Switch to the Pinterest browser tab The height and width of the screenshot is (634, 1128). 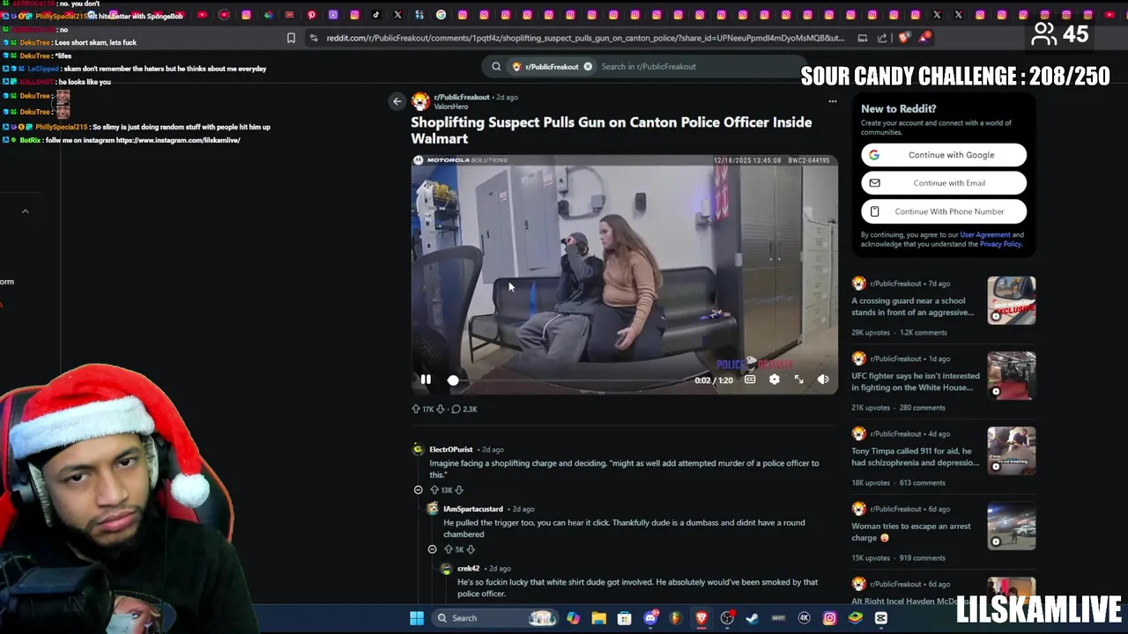311,15
